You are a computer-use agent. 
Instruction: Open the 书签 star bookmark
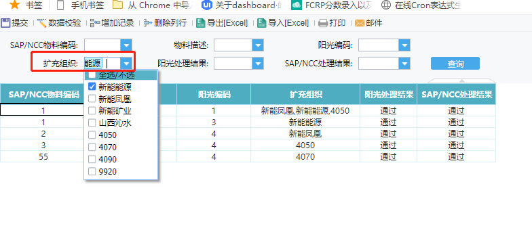click(26, 5)
